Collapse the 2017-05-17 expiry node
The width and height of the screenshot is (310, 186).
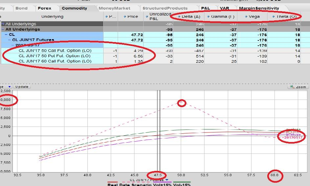click(13, 45)
